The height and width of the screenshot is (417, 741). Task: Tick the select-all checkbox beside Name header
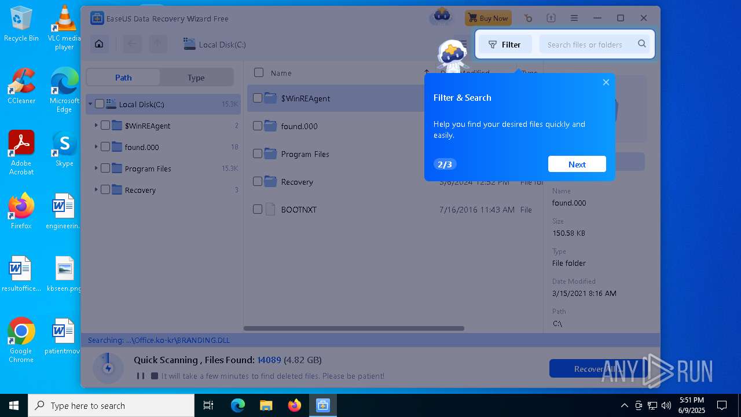pos(259,72)
